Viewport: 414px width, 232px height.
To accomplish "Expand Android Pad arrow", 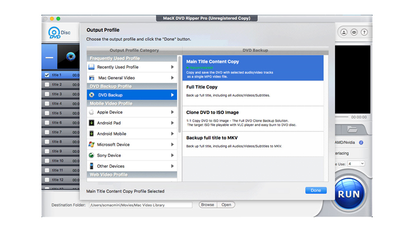I will [172, 123].
